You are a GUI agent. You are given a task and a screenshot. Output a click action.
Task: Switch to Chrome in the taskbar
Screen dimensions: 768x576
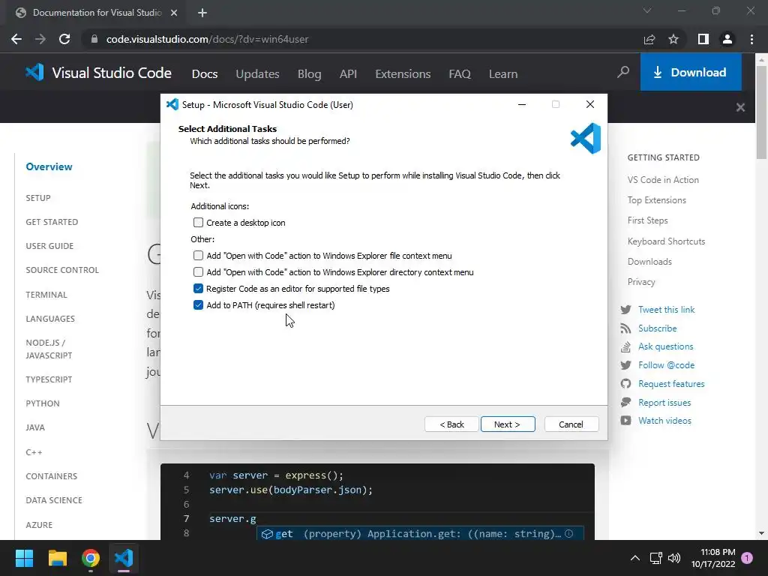pyautogui.click(x=91, y=558)
